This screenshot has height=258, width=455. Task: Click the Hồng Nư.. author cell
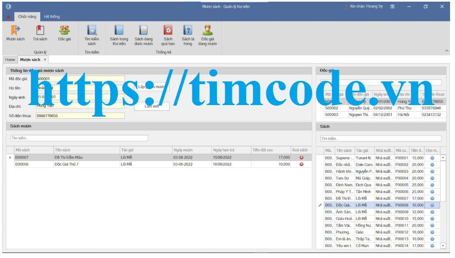point(365,225)
